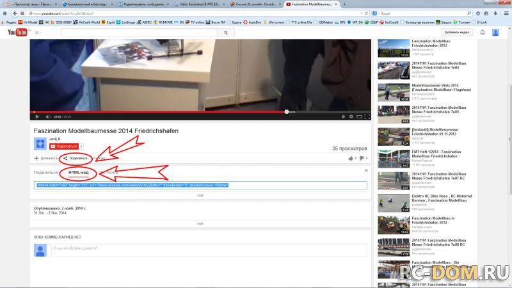Click the Jurij K. channel name
Image resolution: width=512 pixels, height=288 pixels.
[55, 139]
